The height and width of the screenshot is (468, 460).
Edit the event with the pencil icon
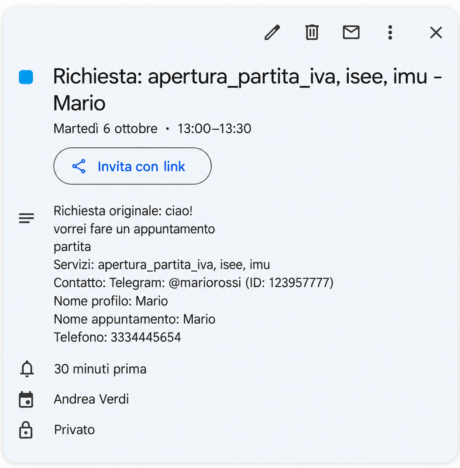(272, 33)
